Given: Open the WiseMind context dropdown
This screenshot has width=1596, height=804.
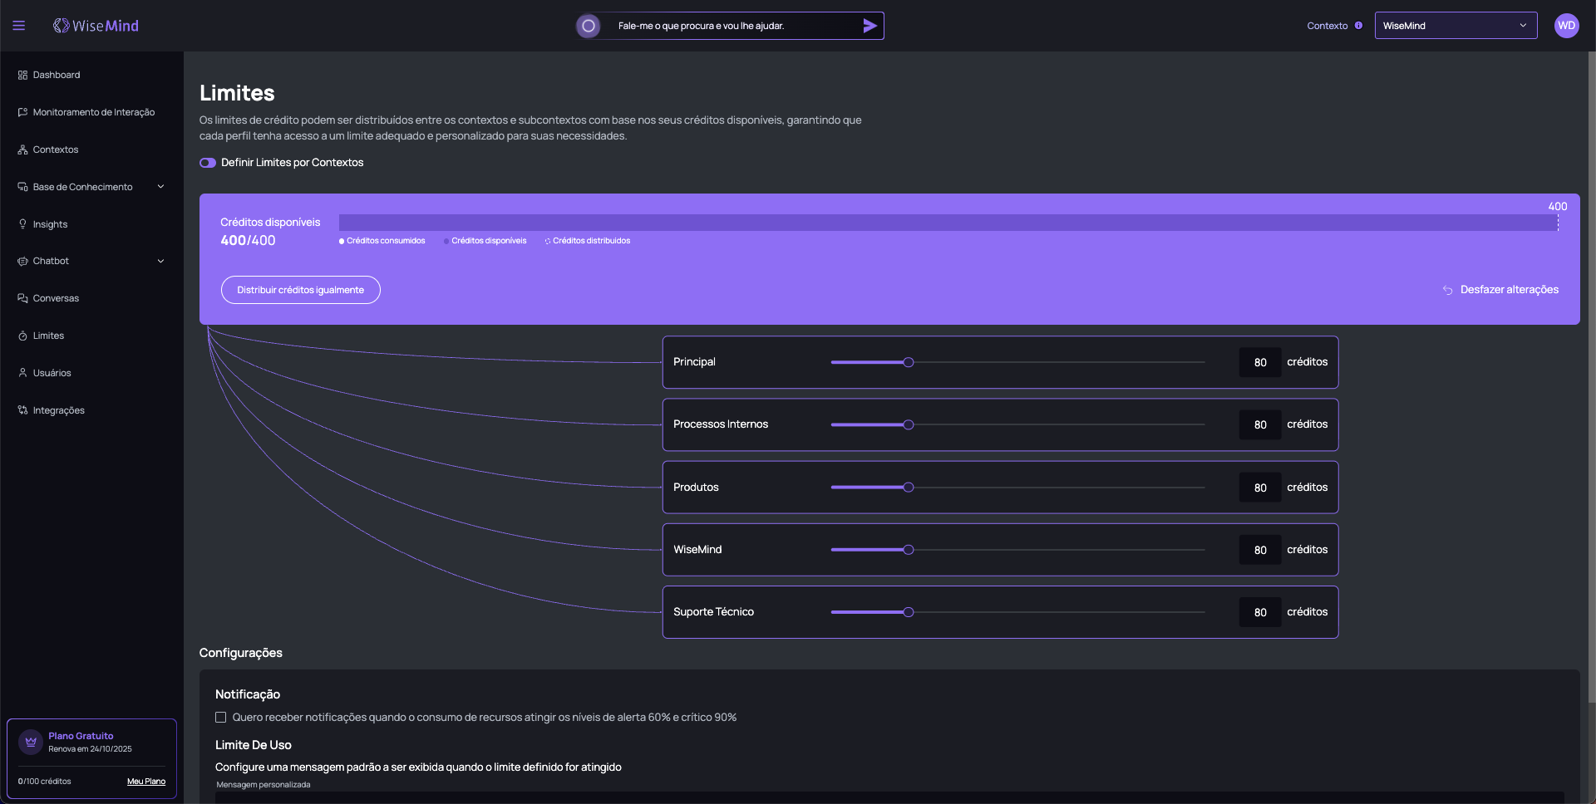Looking at the screenshot, I should tap(1455, 26).
